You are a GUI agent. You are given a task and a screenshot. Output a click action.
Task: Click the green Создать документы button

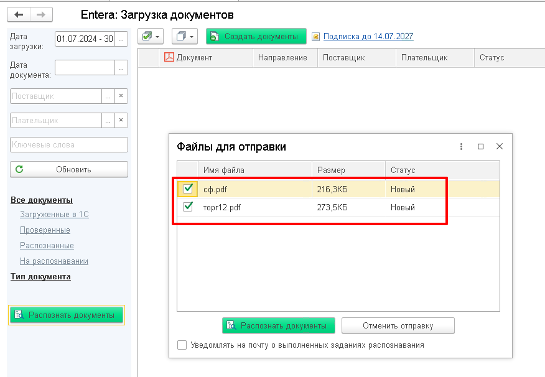tap(256, 36)
